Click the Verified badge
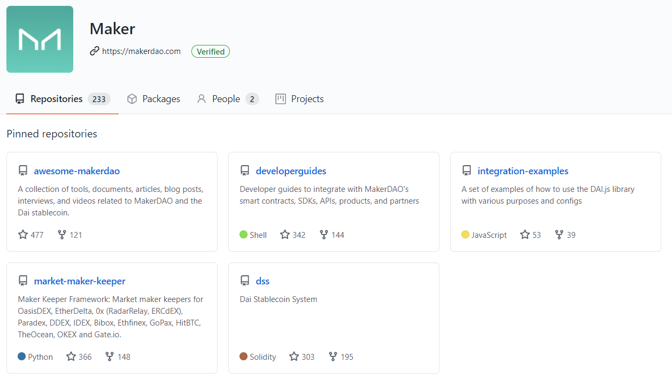 coord(211,51)
